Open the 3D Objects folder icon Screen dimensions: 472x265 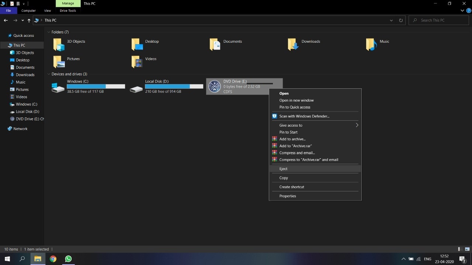pyautogui.click(x=59, y=44)
